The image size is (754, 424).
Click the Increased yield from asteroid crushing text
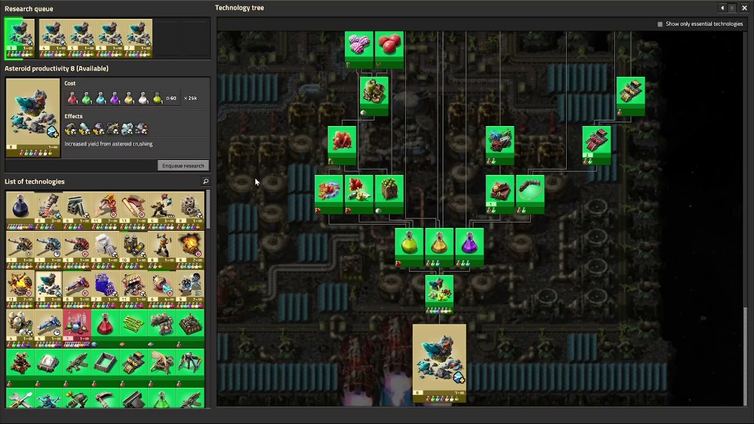click(108, 144)
